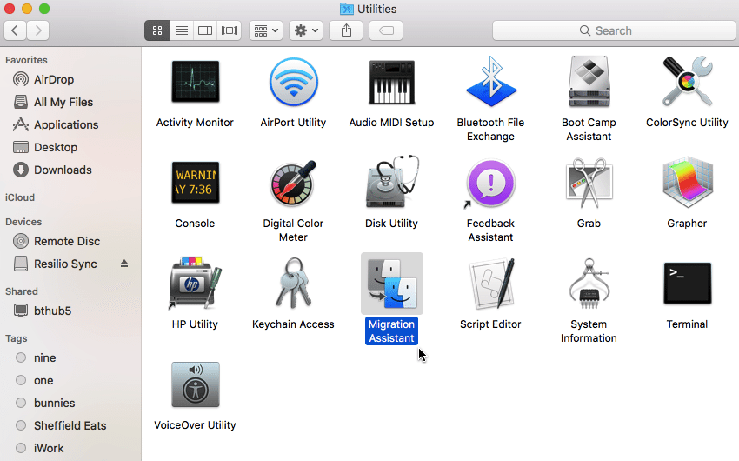Select the Grab scissors icon
The width and height of the screenshot is (739, 461).
pyautogui.click(x=589, y=183)
